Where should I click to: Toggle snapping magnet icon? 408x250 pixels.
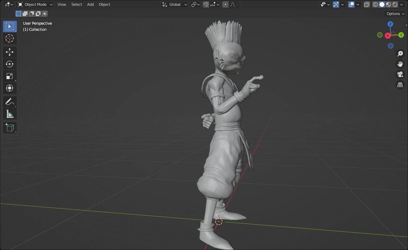(x=206, y=4)
